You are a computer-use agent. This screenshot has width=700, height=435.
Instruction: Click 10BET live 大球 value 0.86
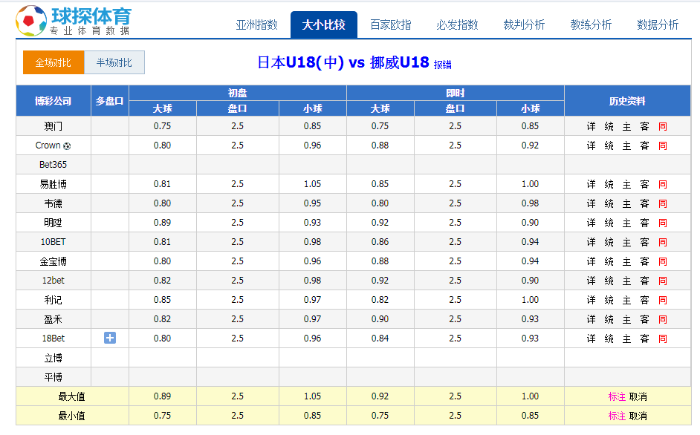(380, 242)
